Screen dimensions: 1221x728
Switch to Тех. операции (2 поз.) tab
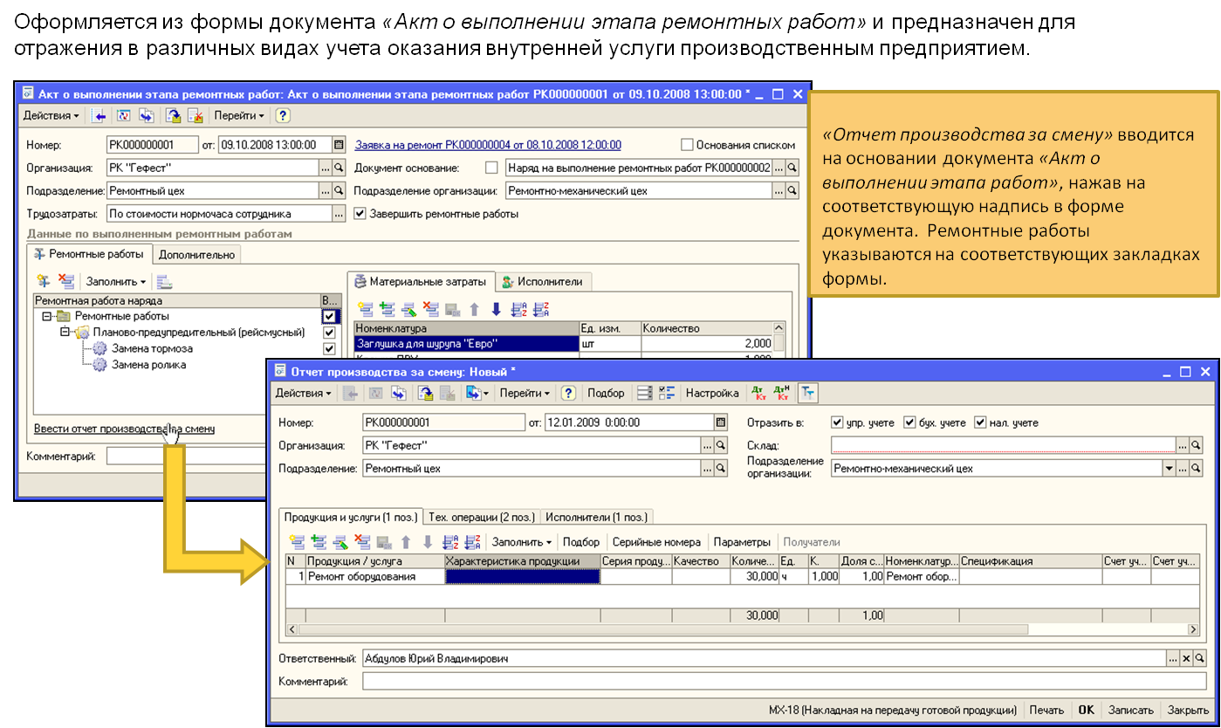(x=482, y=517)
